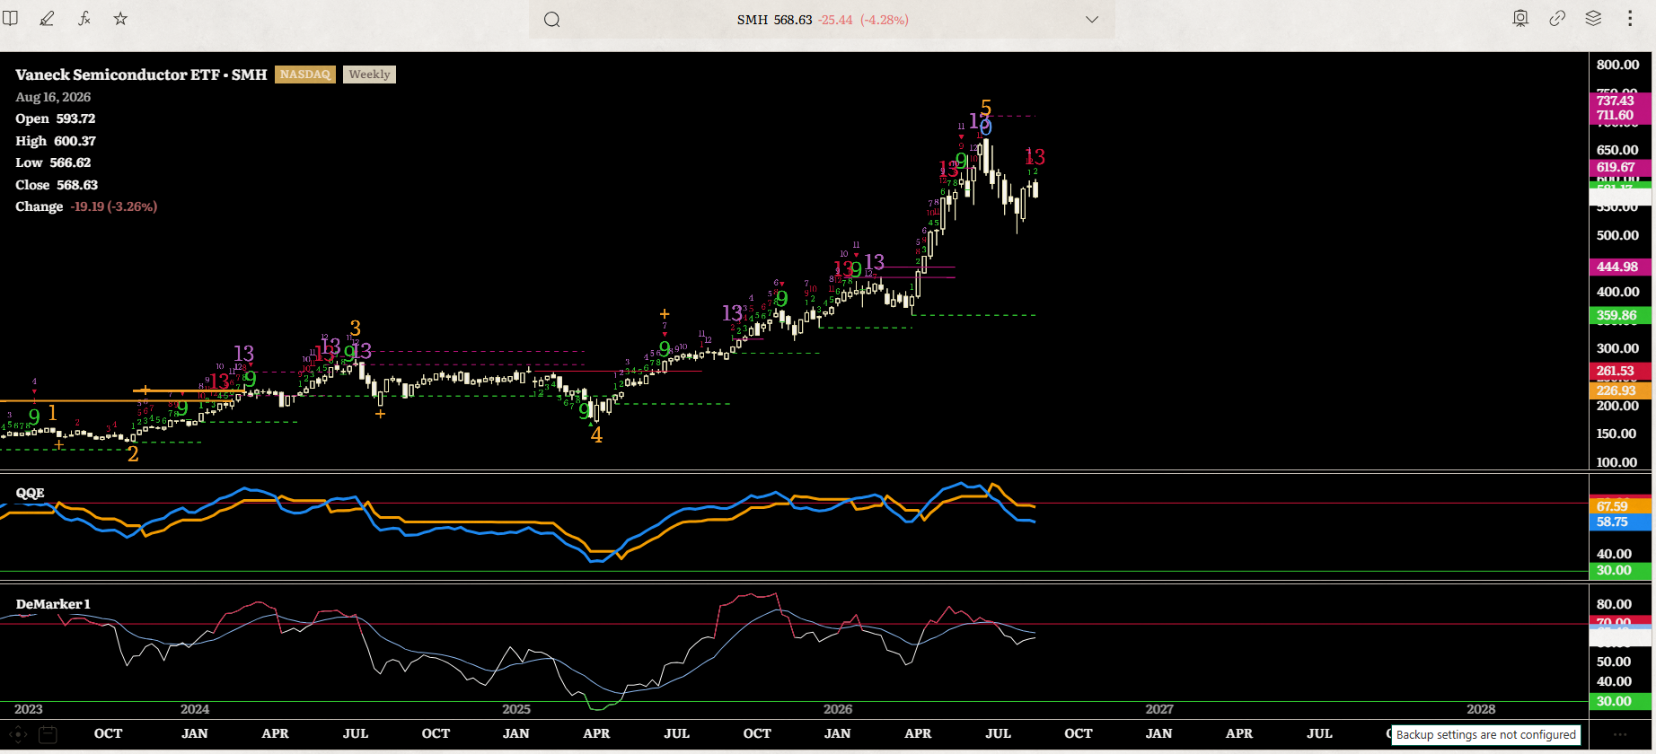Click the Aug 16, 2026 date text
This screenshot has height=754, width=1656.
(x=53, y=97)
